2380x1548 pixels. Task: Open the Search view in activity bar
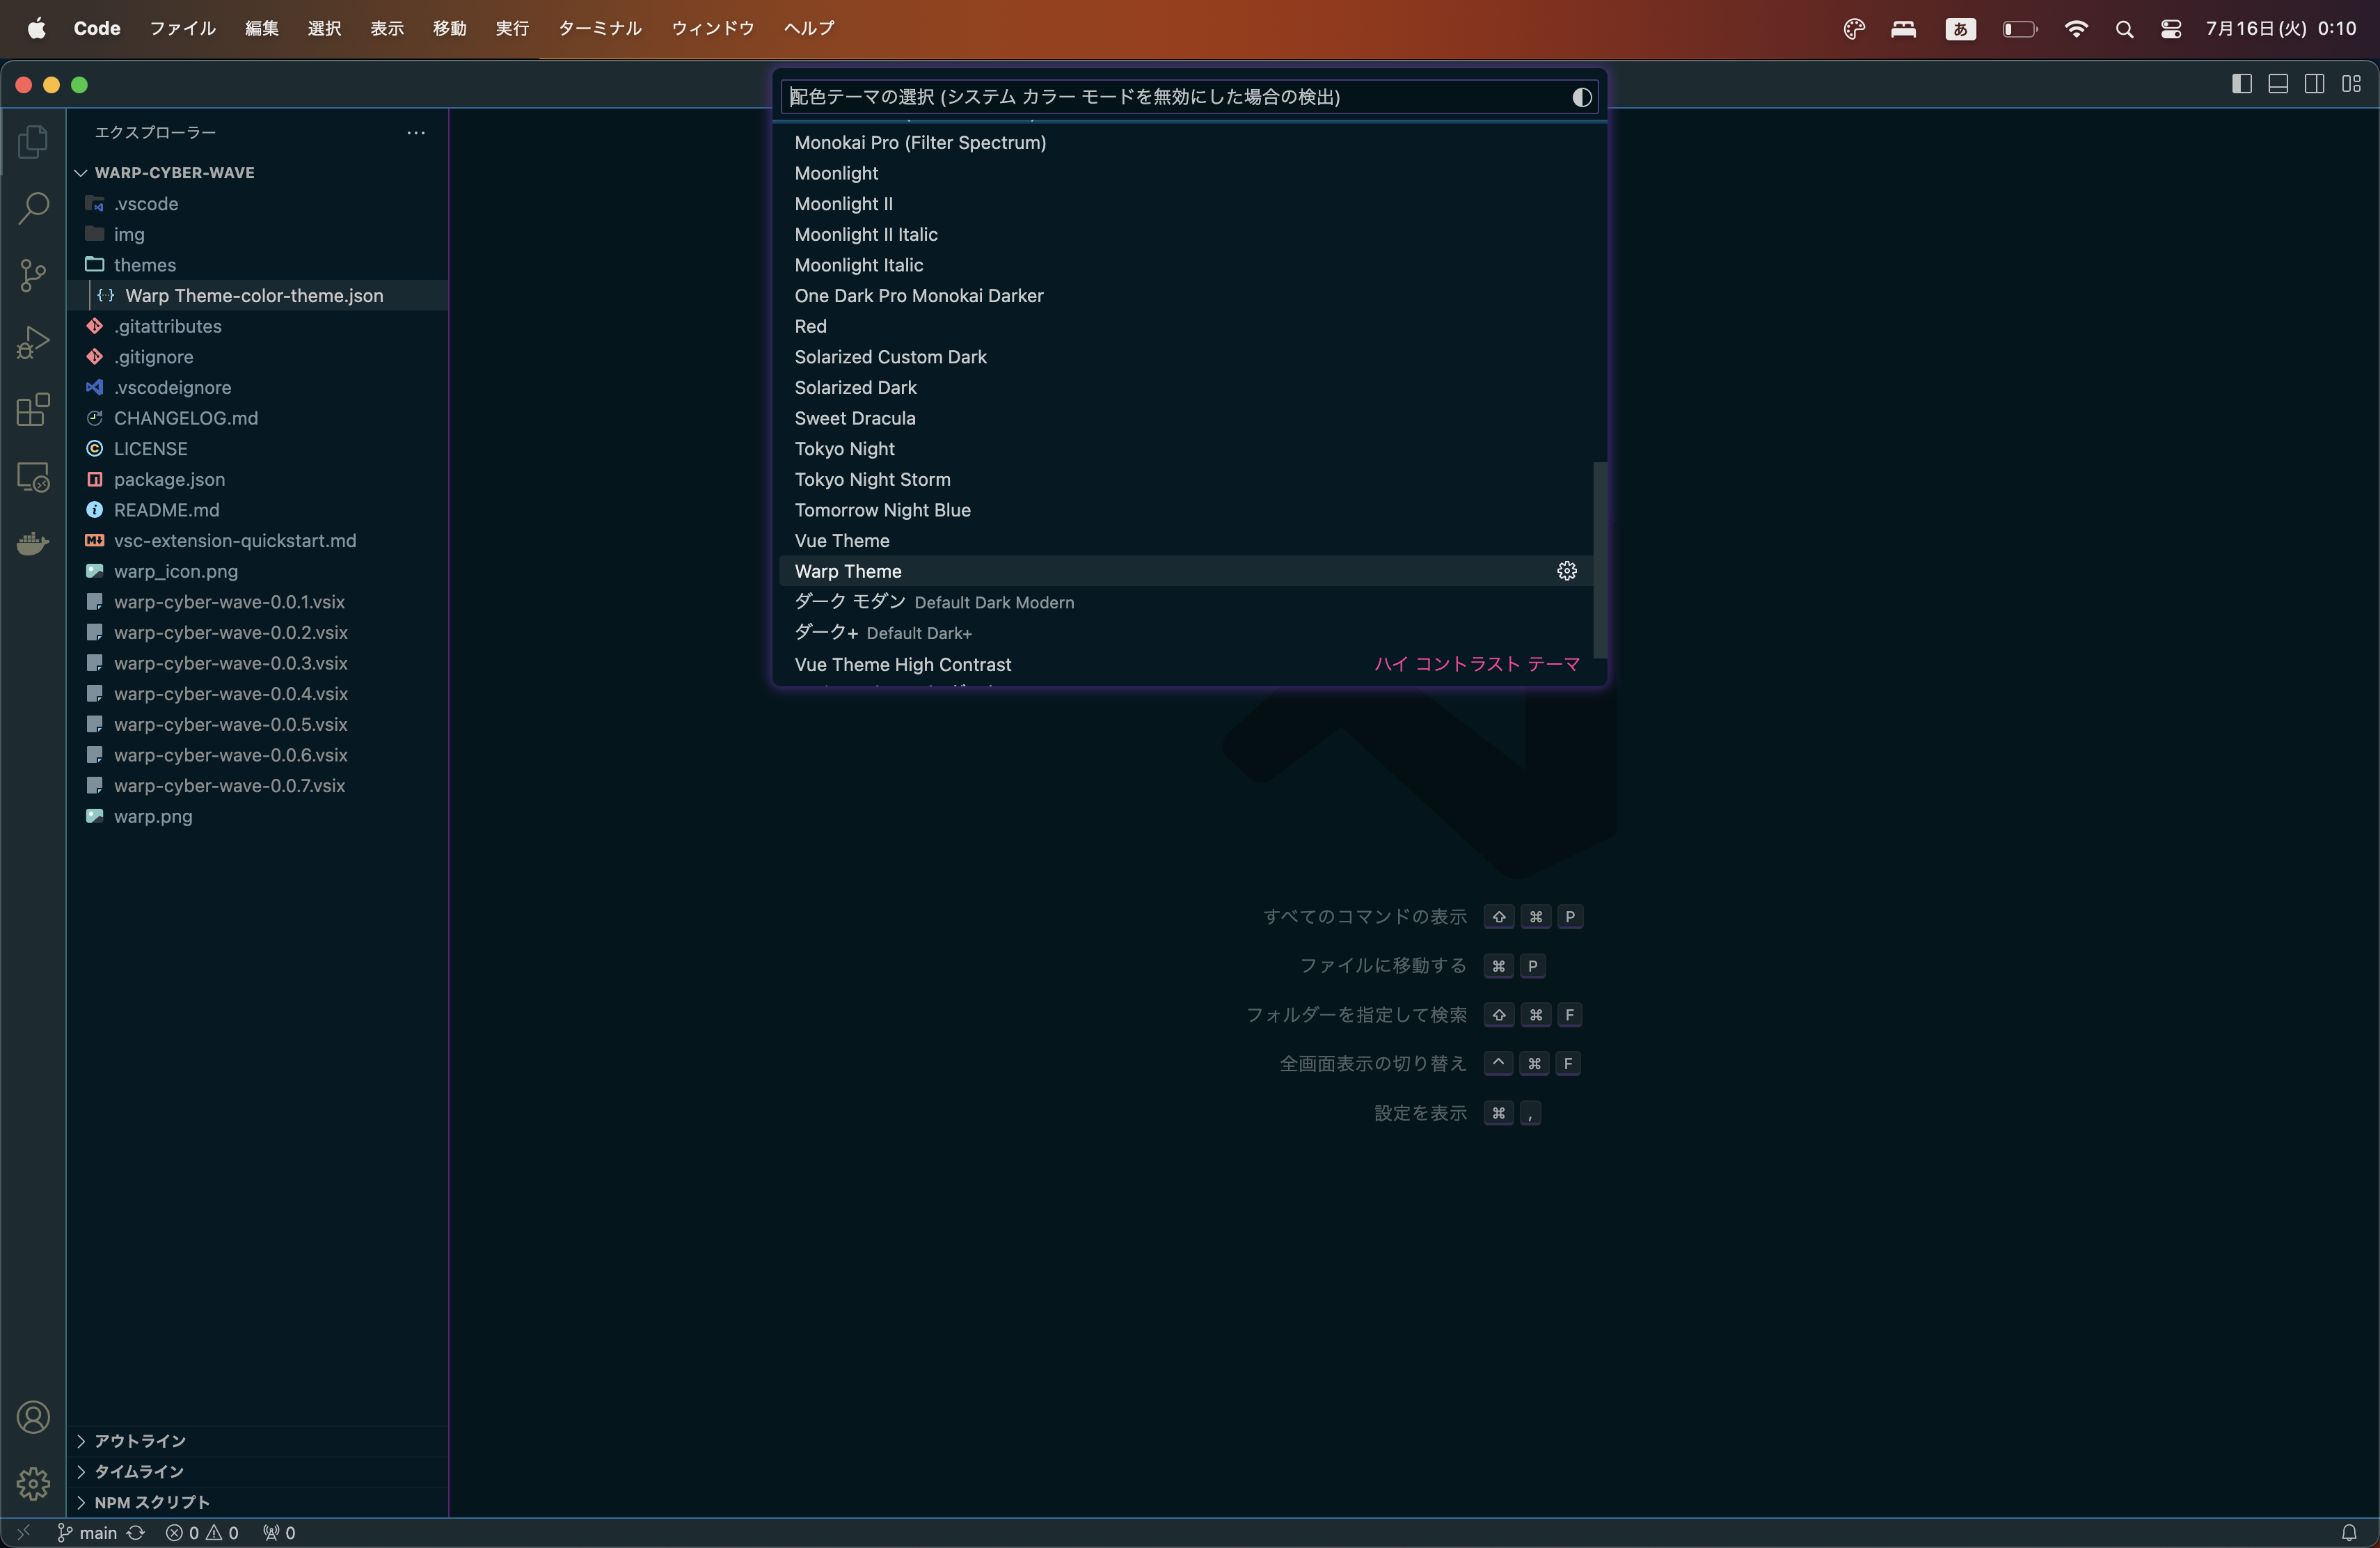point(33,209)
